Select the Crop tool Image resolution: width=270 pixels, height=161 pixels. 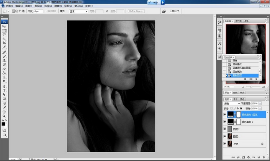coord(4,43)
